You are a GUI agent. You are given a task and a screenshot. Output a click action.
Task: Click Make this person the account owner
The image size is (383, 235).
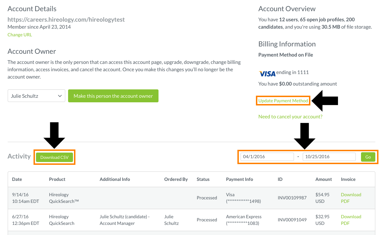tap(113, 96)
